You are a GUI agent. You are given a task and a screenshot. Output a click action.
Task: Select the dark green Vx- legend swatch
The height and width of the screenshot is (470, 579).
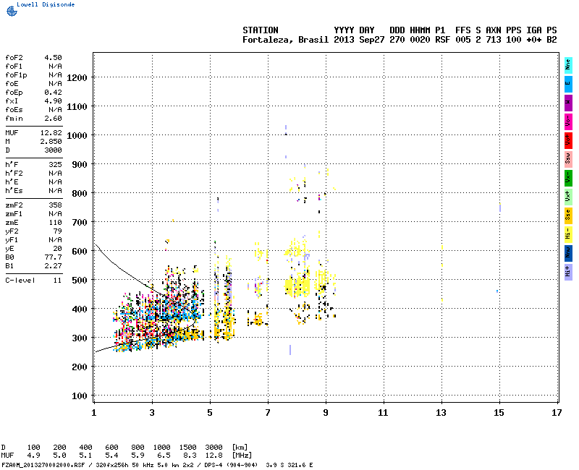pyautogui.click(x=568, y=178)
